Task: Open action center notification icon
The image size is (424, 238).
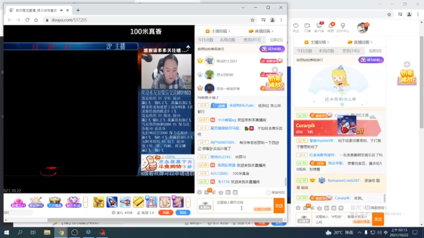Action: pos(415,232)
